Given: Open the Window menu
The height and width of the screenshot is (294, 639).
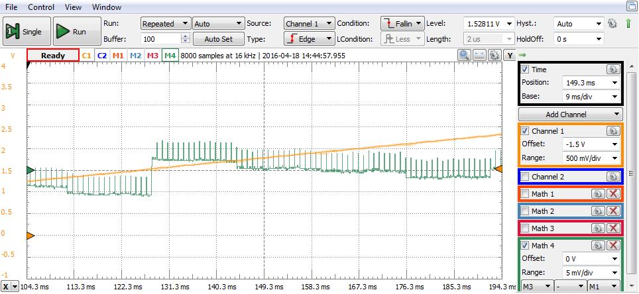Looking at the screenshot, I should click(x=106, y=7).
